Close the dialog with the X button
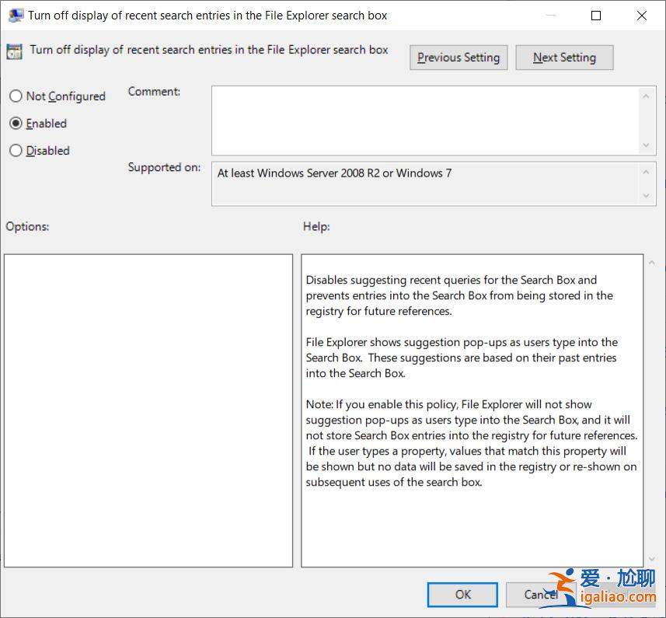 click(x=642, y=16)
